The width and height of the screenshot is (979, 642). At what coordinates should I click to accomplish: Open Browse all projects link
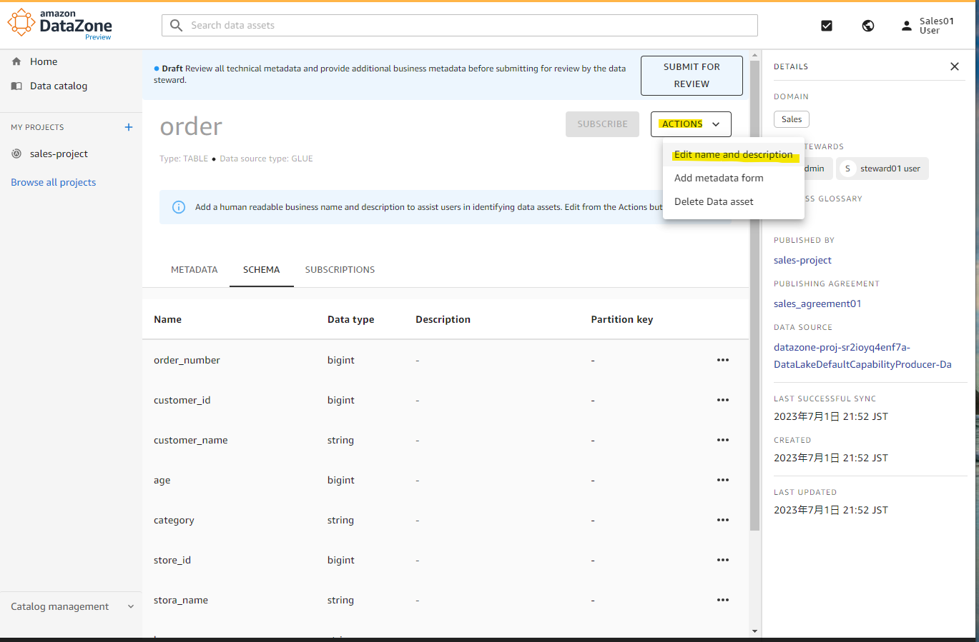point(54,182)
